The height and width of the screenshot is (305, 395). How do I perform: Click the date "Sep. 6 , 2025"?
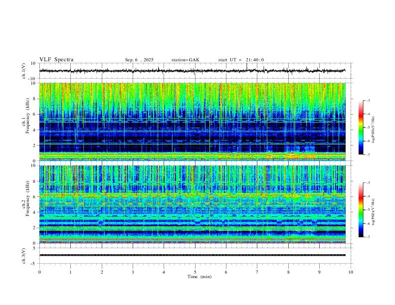tap(139, 60)
